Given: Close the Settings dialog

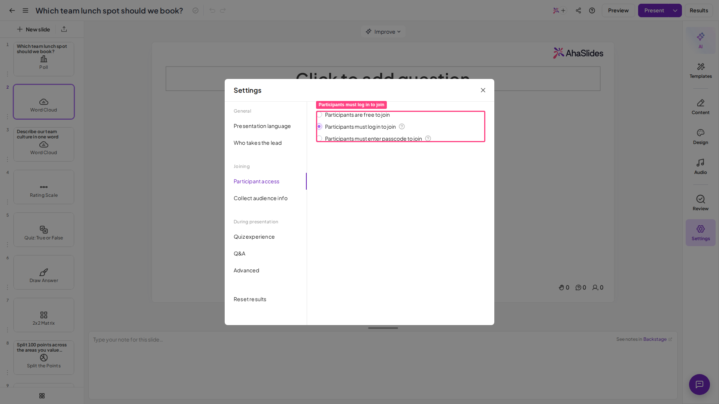Looking at the screenshot, I should (x=483, y=90).
